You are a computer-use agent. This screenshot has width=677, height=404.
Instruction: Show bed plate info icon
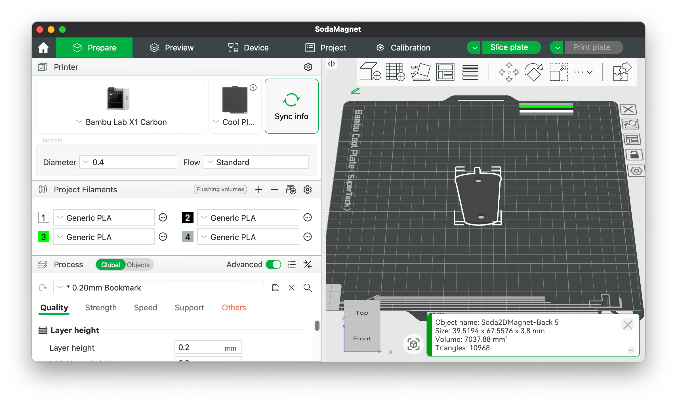253,88
